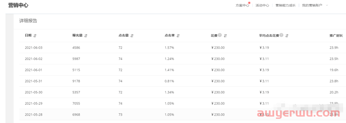The height and width of the screenshot is (123, 346).
Task: Click the 详细报告 heading
Action: pos(28,21)
